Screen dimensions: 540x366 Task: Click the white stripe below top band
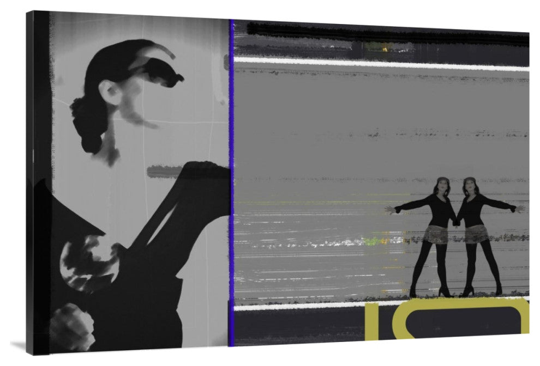tap(382, 63)
